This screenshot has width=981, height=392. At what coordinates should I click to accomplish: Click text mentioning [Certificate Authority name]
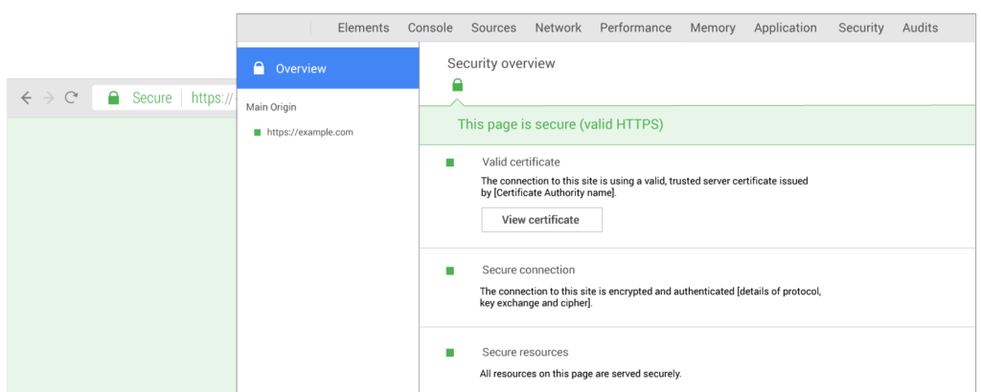coord(645,187)
